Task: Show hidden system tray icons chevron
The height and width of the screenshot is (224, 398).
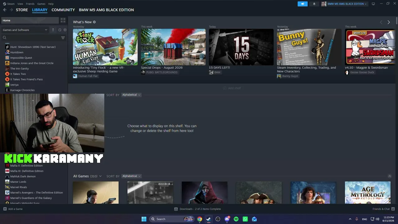Action: [x=350, y=219]
